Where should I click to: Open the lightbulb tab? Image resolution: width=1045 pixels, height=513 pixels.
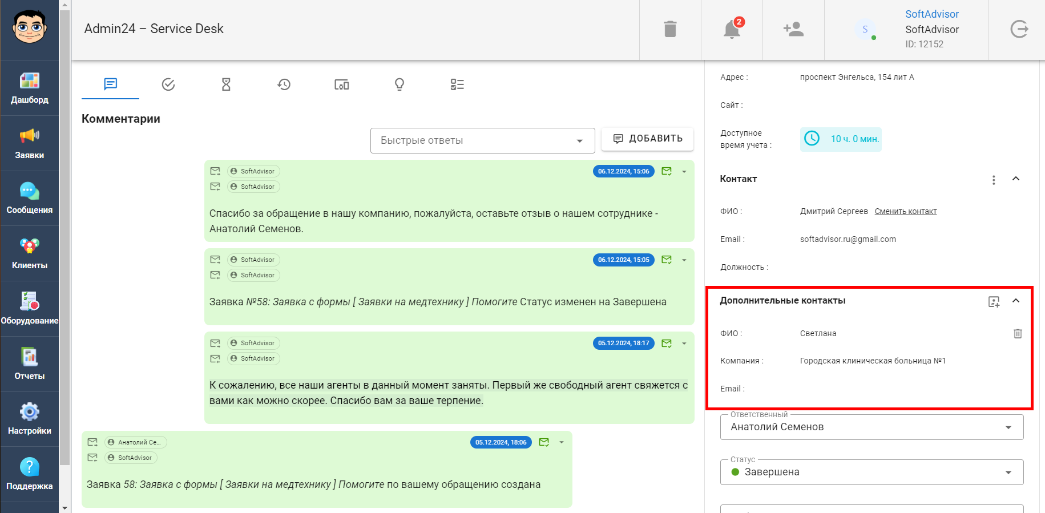[400, 84]
